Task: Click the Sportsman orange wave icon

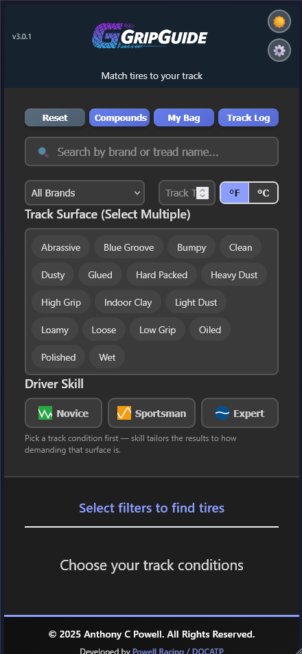Action: 124,414
